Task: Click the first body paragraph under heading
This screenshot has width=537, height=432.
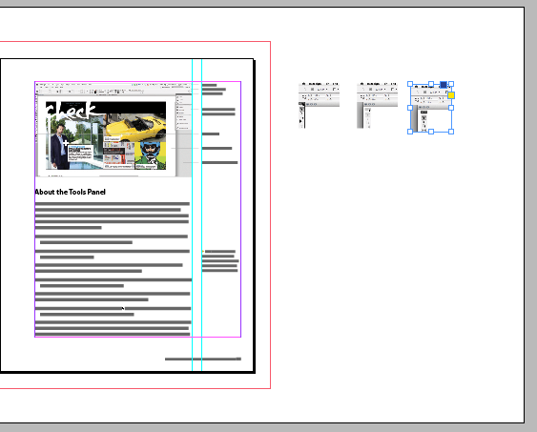Action: pyautogui.click(x=112, y=216)
